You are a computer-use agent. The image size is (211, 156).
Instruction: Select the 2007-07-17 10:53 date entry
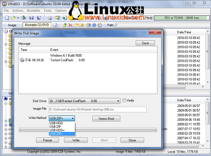188,129
